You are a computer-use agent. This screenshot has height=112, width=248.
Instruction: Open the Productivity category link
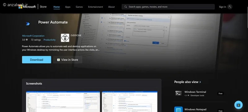click(50, 40)
